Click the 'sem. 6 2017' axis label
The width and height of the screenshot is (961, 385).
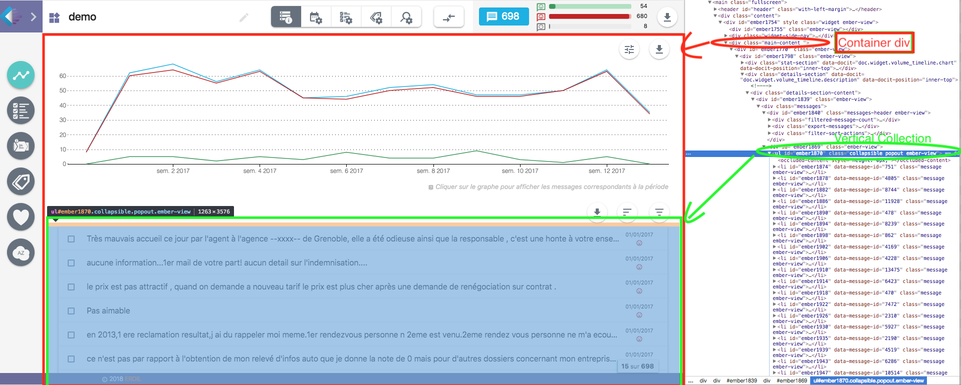(347, 171)
